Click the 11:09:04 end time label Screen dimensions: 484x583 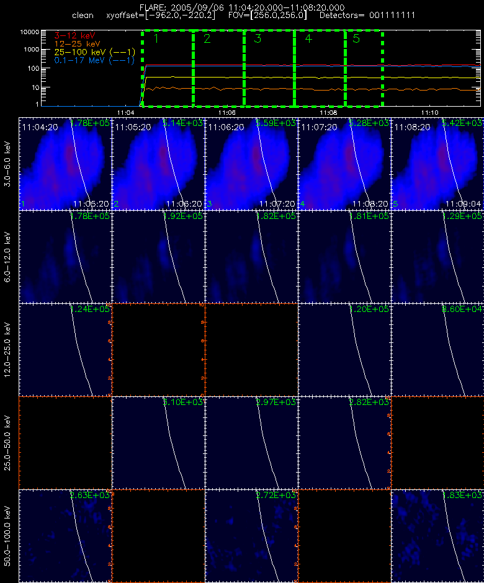pyautogui.click(x=463, y=204)
